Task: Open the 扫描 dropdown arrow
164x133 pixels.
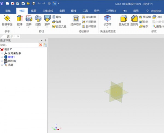Action: tap(38, 27)
